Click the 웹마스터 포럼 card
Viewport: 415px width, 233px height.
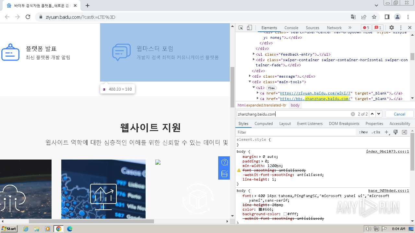[x=165, y=52]
